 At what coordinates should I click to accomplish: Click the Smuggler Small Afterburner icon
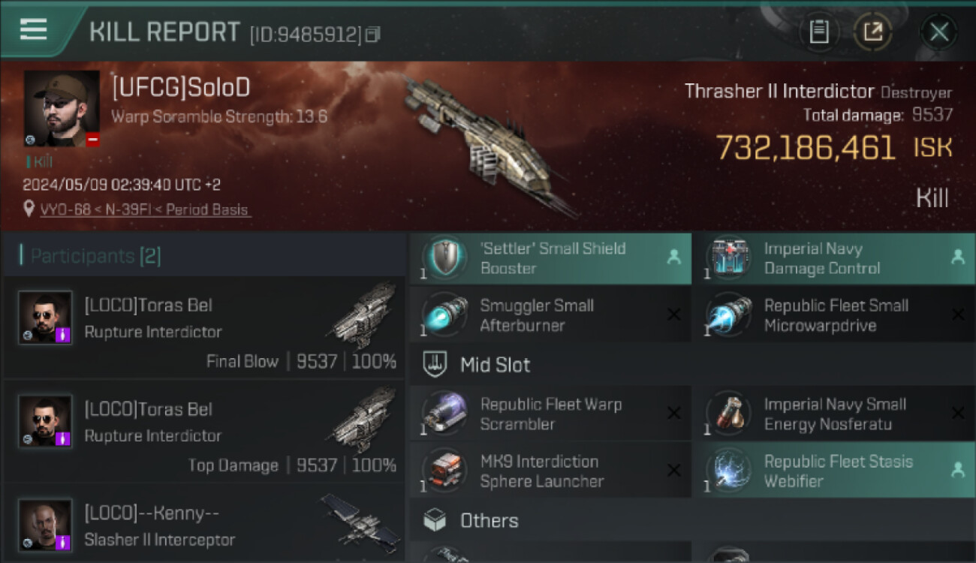click(444, 315)
